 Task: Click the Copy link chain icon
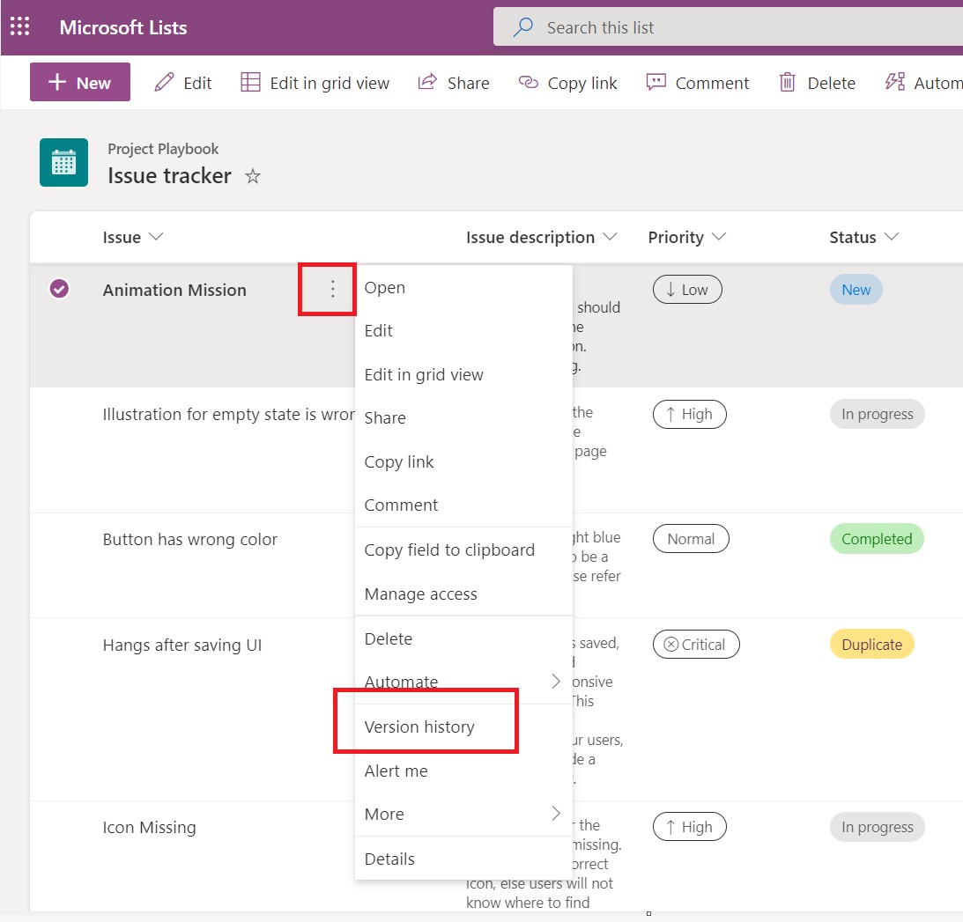click(x=528, y=82)
